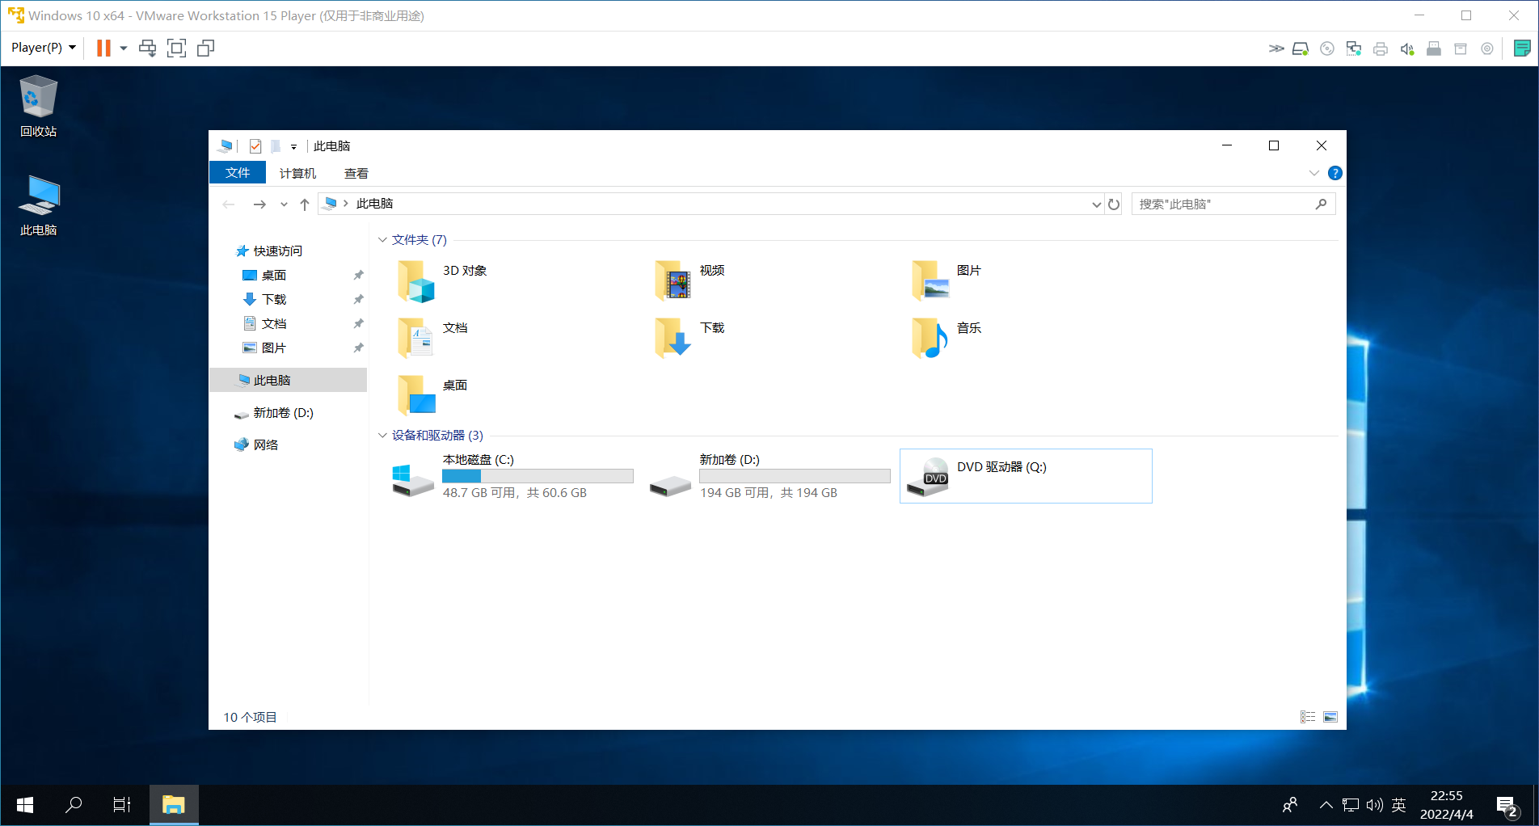Select the 桌面 folder in main pane

click(x=434, y=395)
